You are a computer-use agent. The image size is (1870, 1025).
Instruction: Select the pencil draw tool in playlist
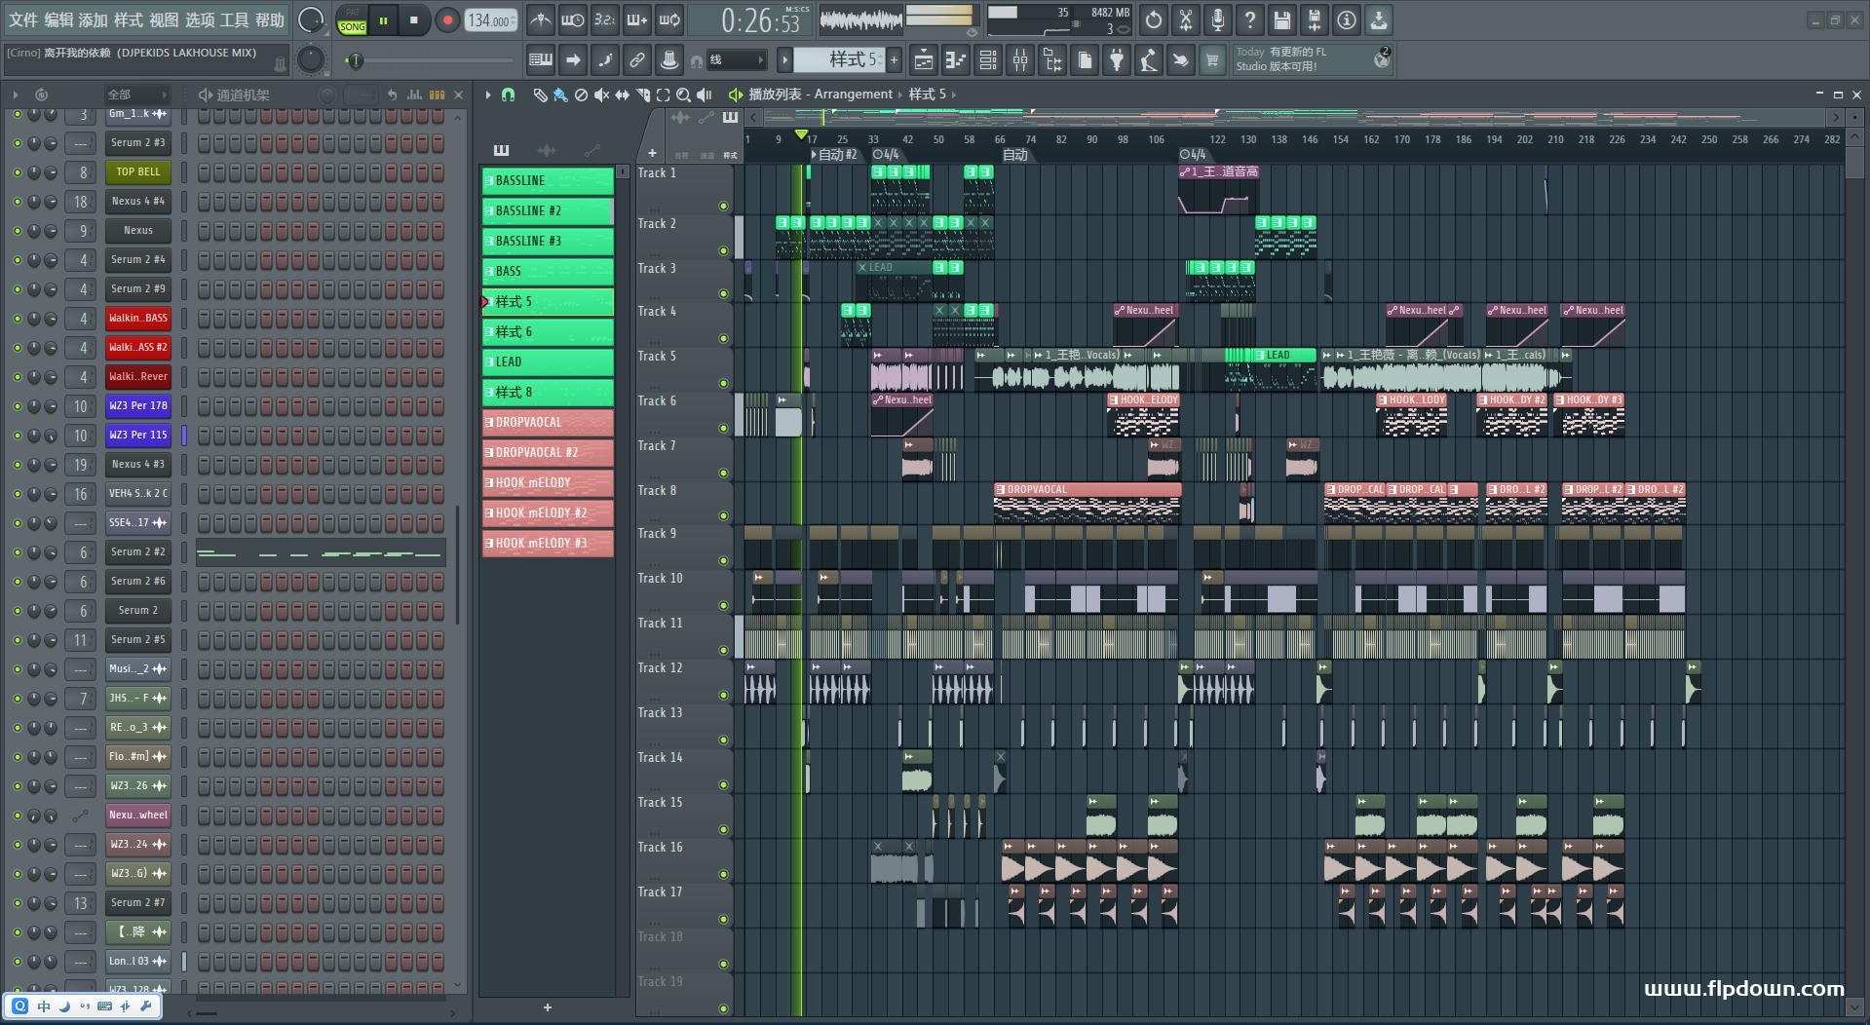click(x=540, y=95)
